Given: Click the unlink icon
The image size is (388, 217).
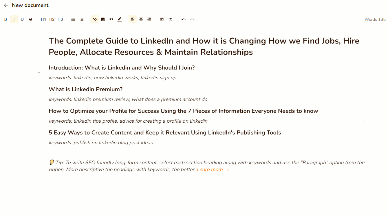Looking at the screenshot, I should (x=95, y=19).
